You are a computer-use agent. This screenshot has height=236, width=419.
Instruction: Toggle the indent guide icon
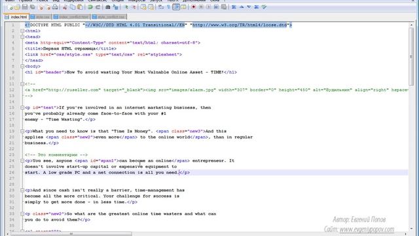click(176, 7)
